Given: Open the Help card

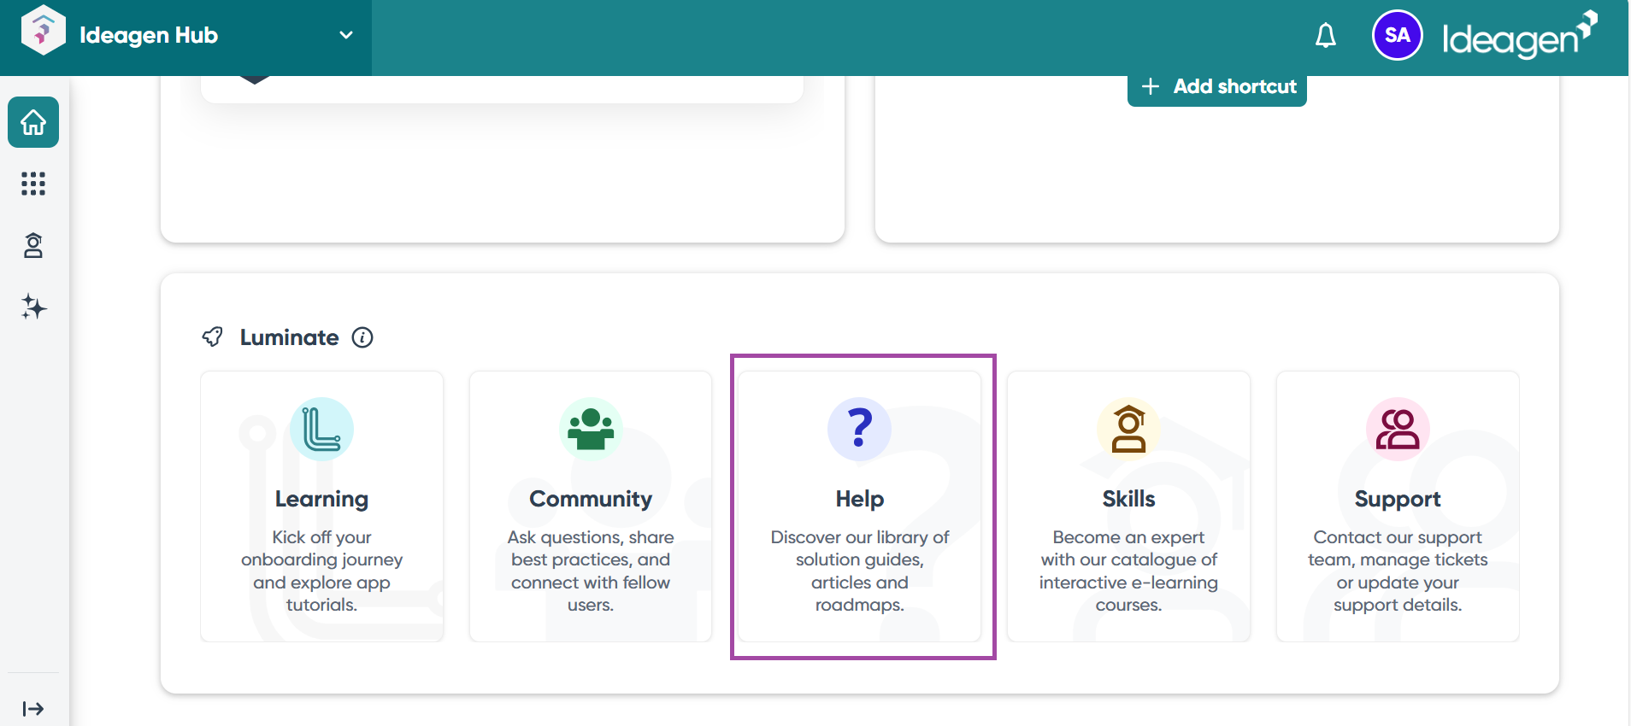Looking at the screenshot, I should tap(859, 506).
